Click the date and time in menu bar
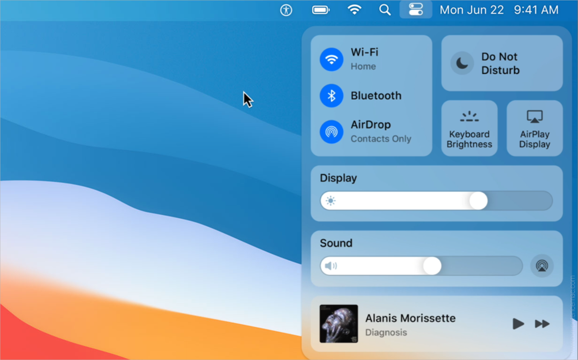 499,10
